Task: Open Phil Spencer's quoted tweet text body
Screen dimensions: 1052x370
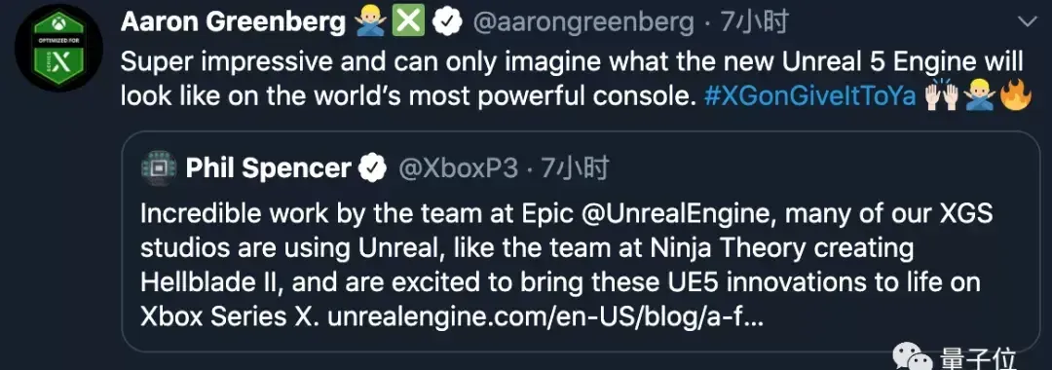Action: pyautogui.click(x=566, y=266)
